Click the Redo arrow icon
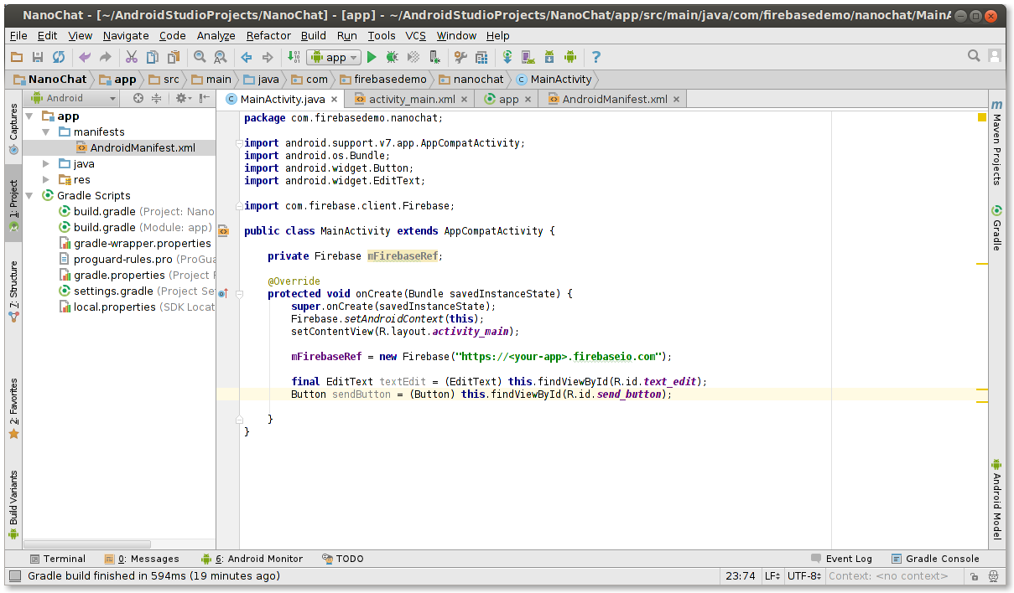 coord(105,57)
